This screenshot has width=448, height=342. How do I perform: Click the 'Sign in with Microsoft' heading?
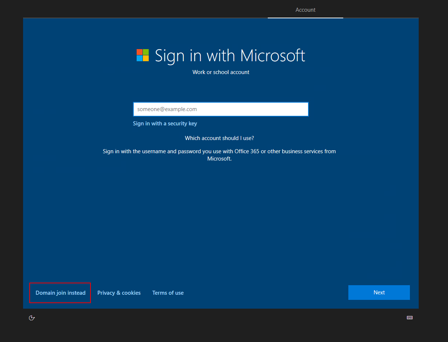coord(230,56)
